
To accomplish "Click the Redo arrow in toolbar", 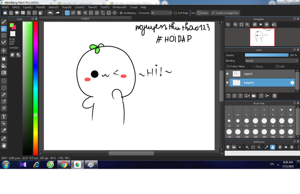I will [x=57, y=13].
